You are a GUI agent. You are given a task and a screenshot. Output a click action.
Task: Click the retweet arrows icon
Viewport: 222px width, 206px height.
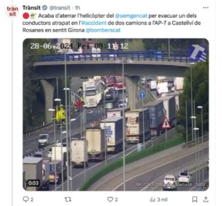pyautogui.click(x=68, y=200)
